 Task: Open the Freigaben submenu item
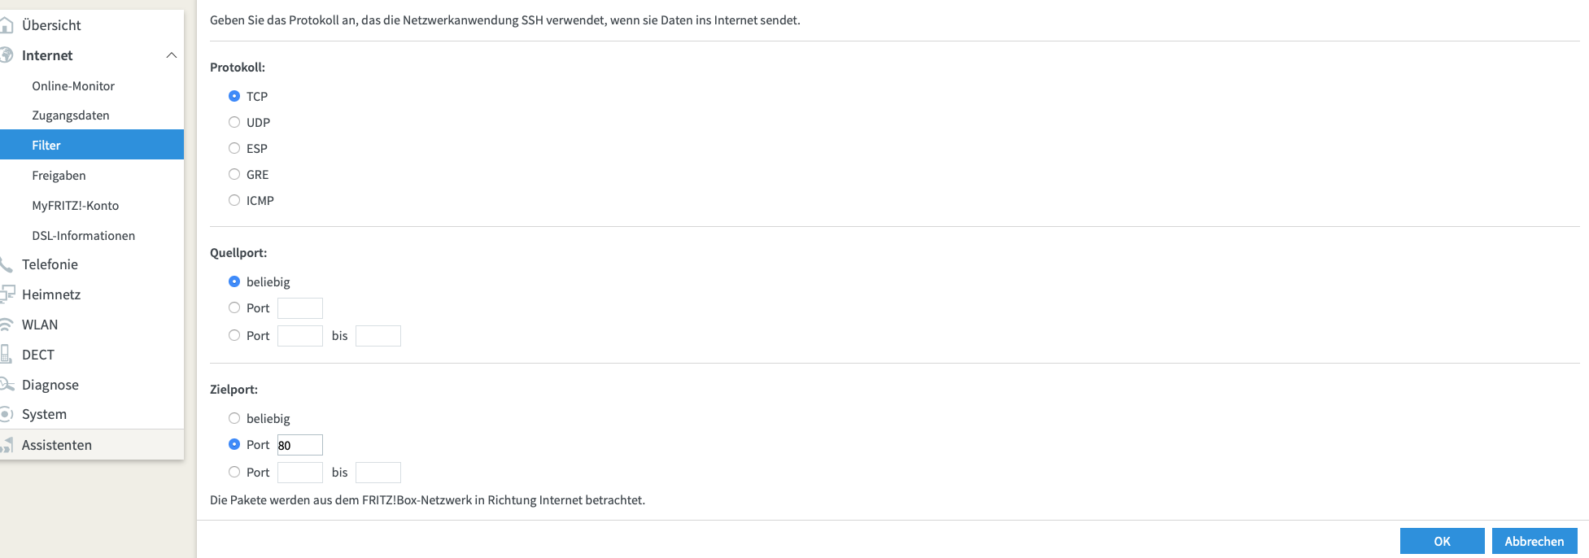pos(59,176)
